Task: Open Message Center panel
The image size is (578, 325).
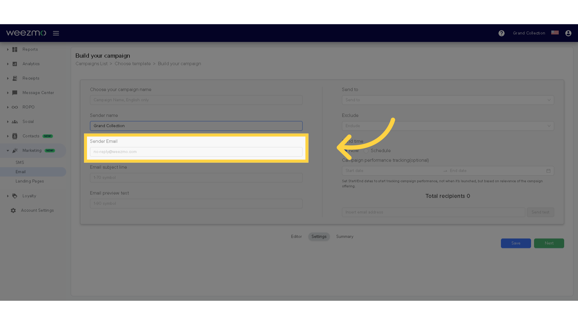Action: [38, 92]
